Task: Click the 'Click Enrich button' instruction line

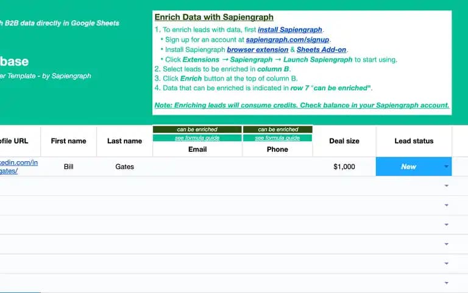Action: (x=226, y=78)
